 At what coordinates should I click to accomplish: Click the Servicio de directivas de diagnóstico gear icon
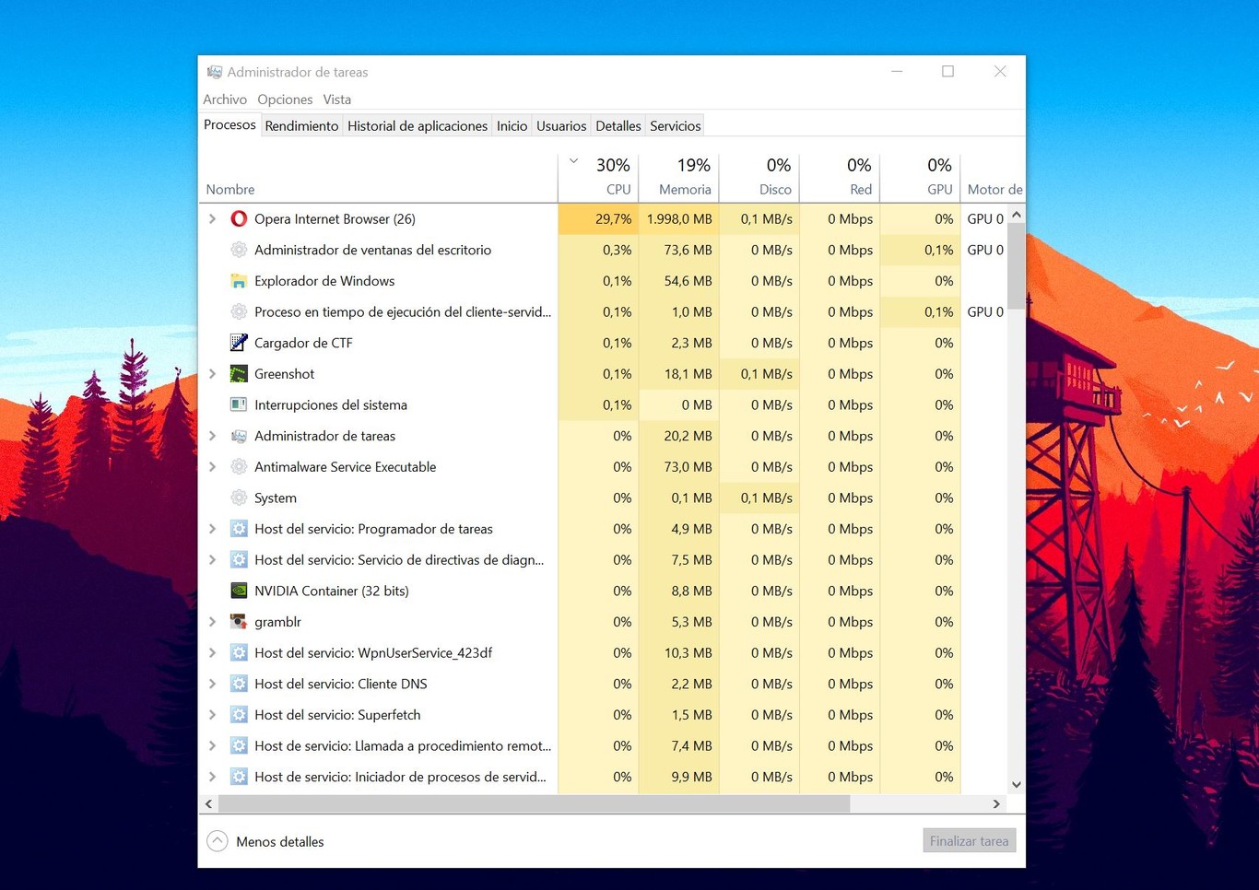[239, 559]
